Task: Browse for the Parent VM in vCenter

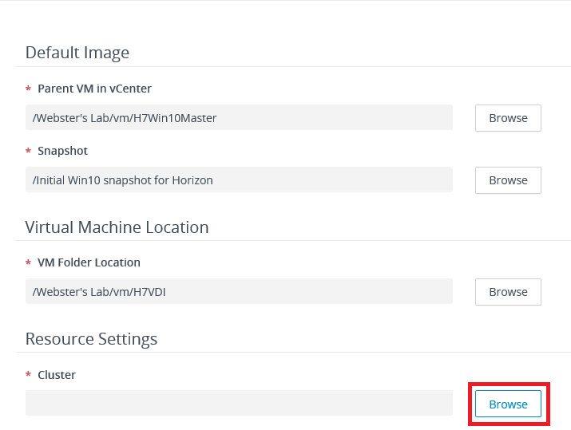Action: point(508,118)
